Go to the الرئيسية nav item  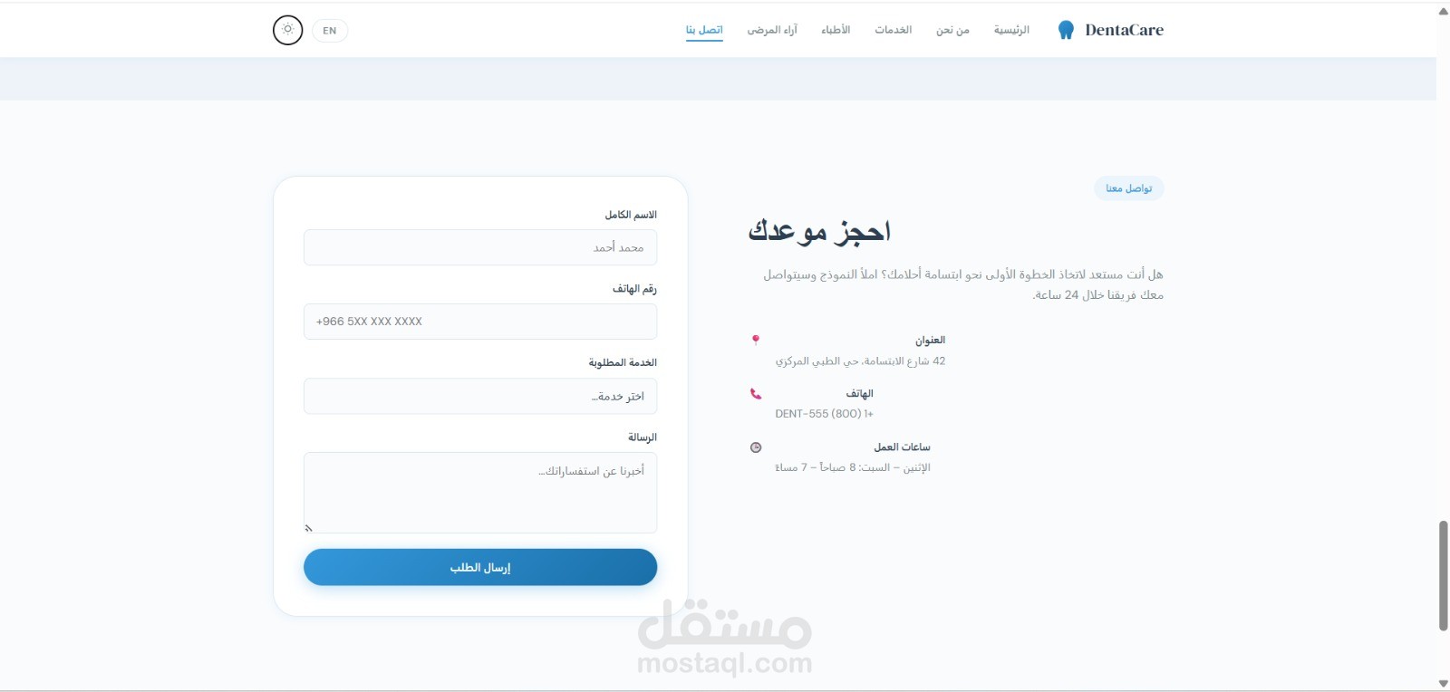(x=1011, y=30)
